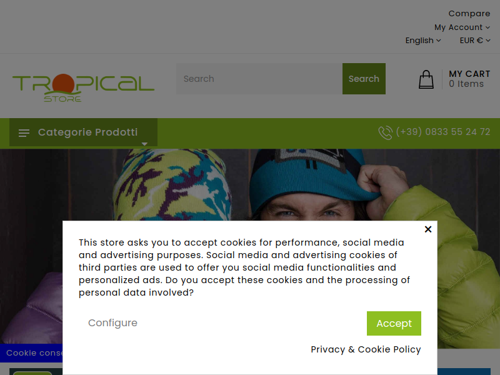500x375 pixels.
Task: Click the Tropical Store logo
Action: click(x=83, y=87)
